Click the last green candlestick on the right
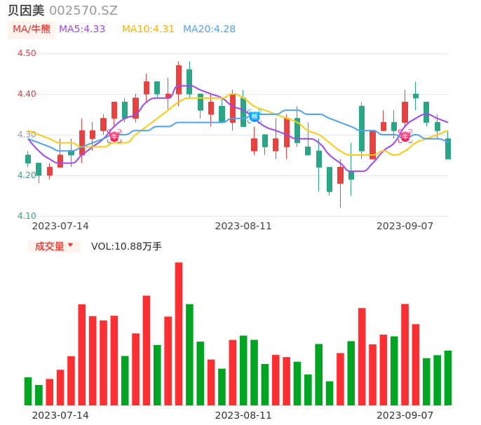 (448, 149)
